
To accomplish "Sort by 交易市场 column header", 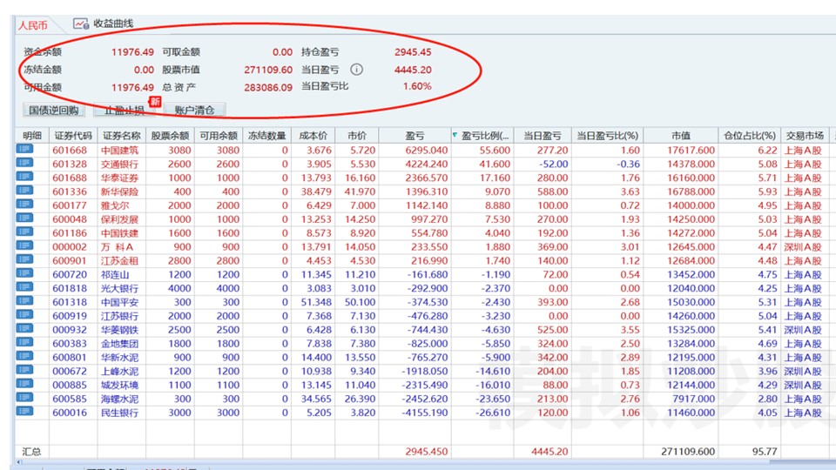I will coord(805,136).
